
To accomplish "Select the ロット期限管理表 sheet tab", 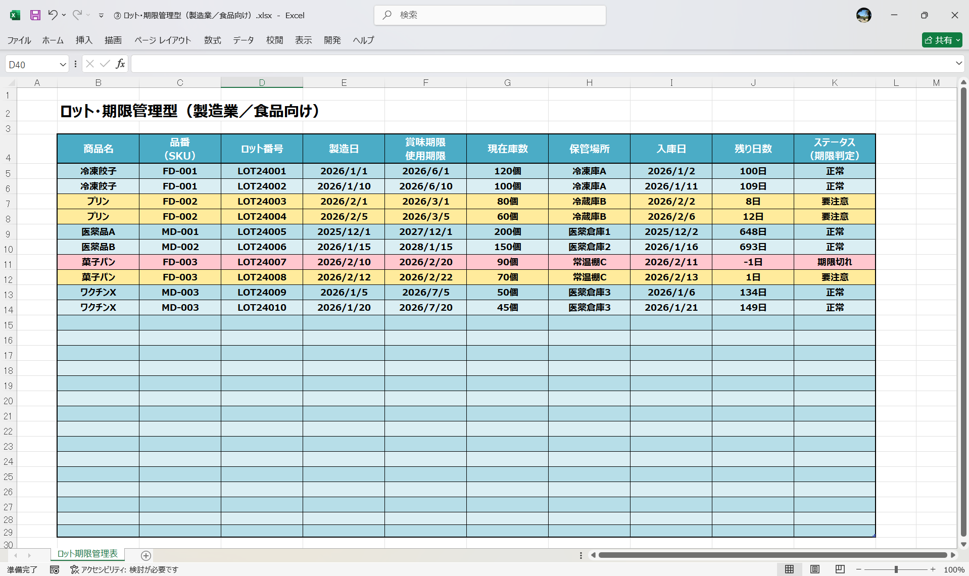I will coord(87,554).
